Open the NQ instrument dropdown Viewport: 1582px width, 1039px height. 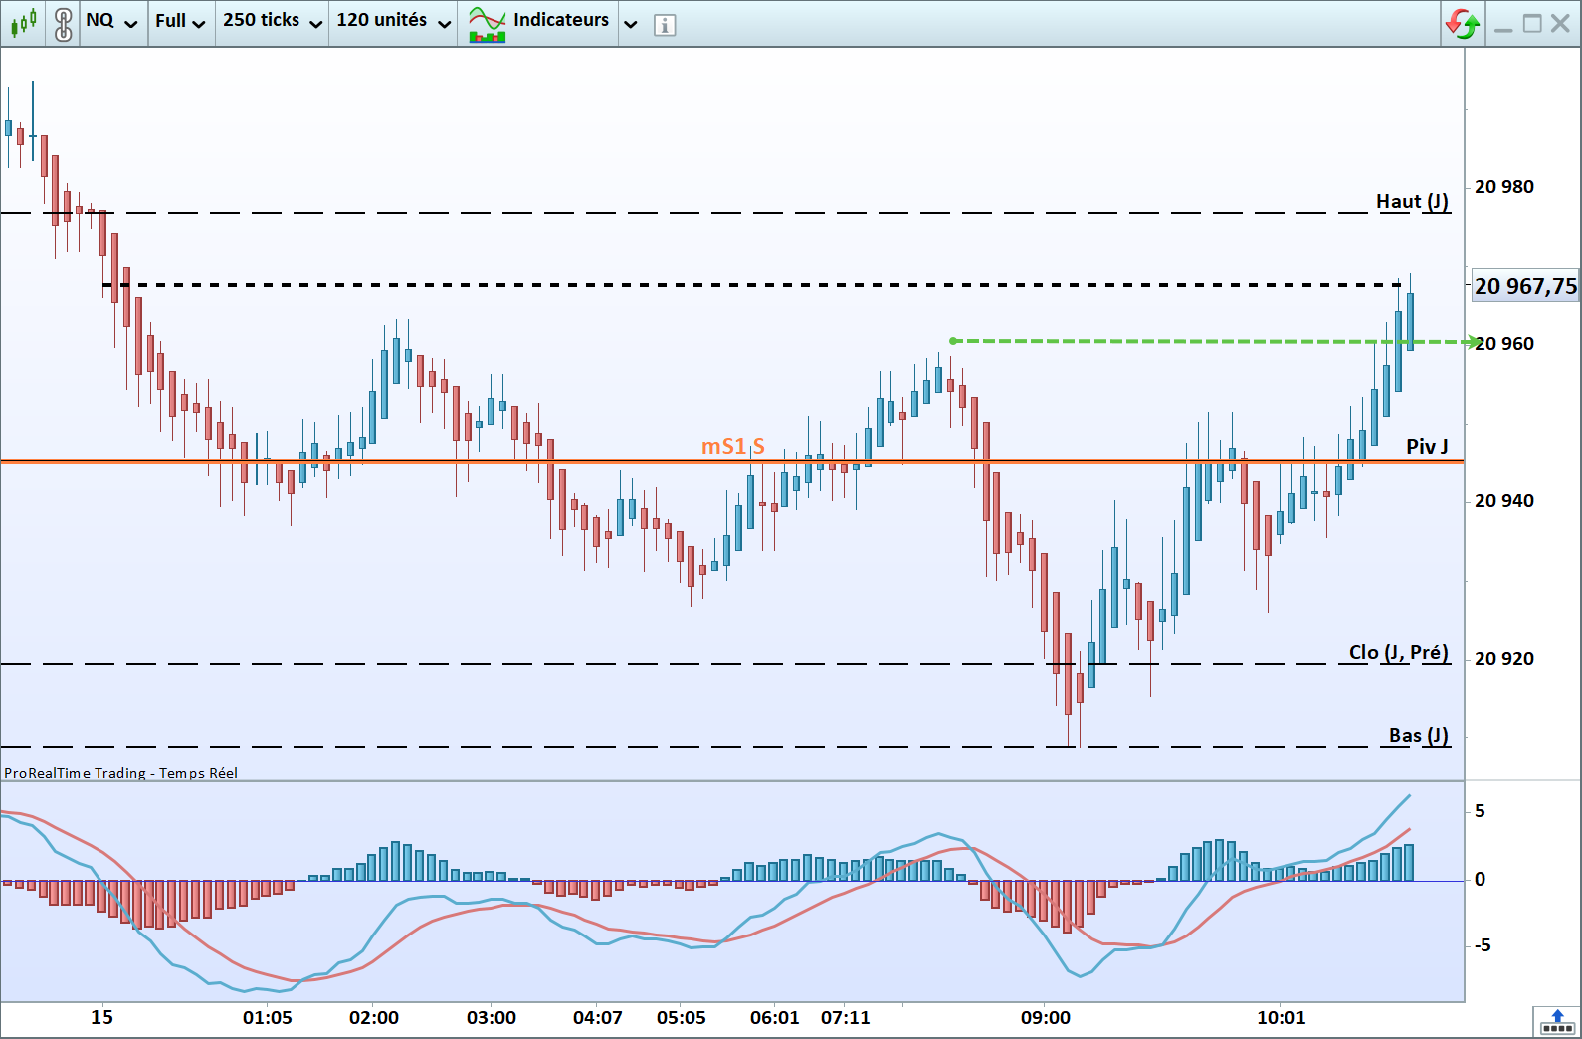pos(111,21)
